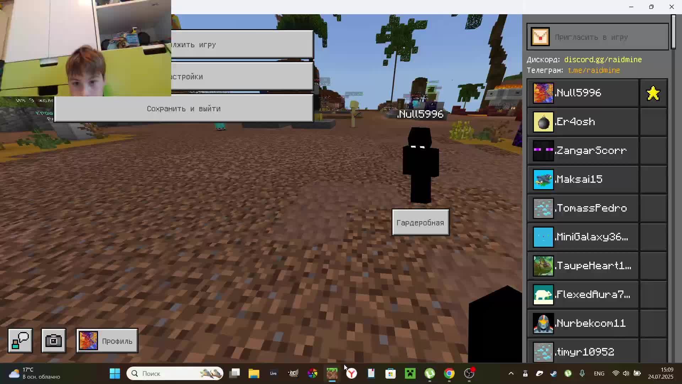Click the Гардеробная dressing room button

420,223
